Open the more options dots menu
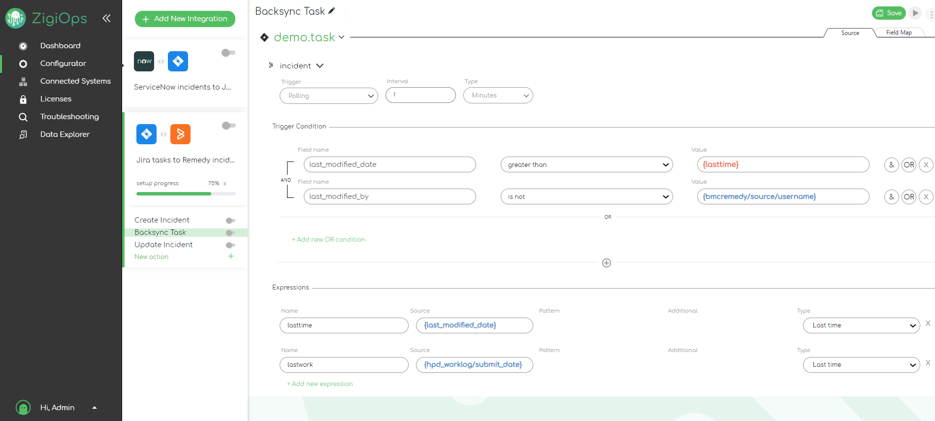The image size is (935, 421). (931, 15)
